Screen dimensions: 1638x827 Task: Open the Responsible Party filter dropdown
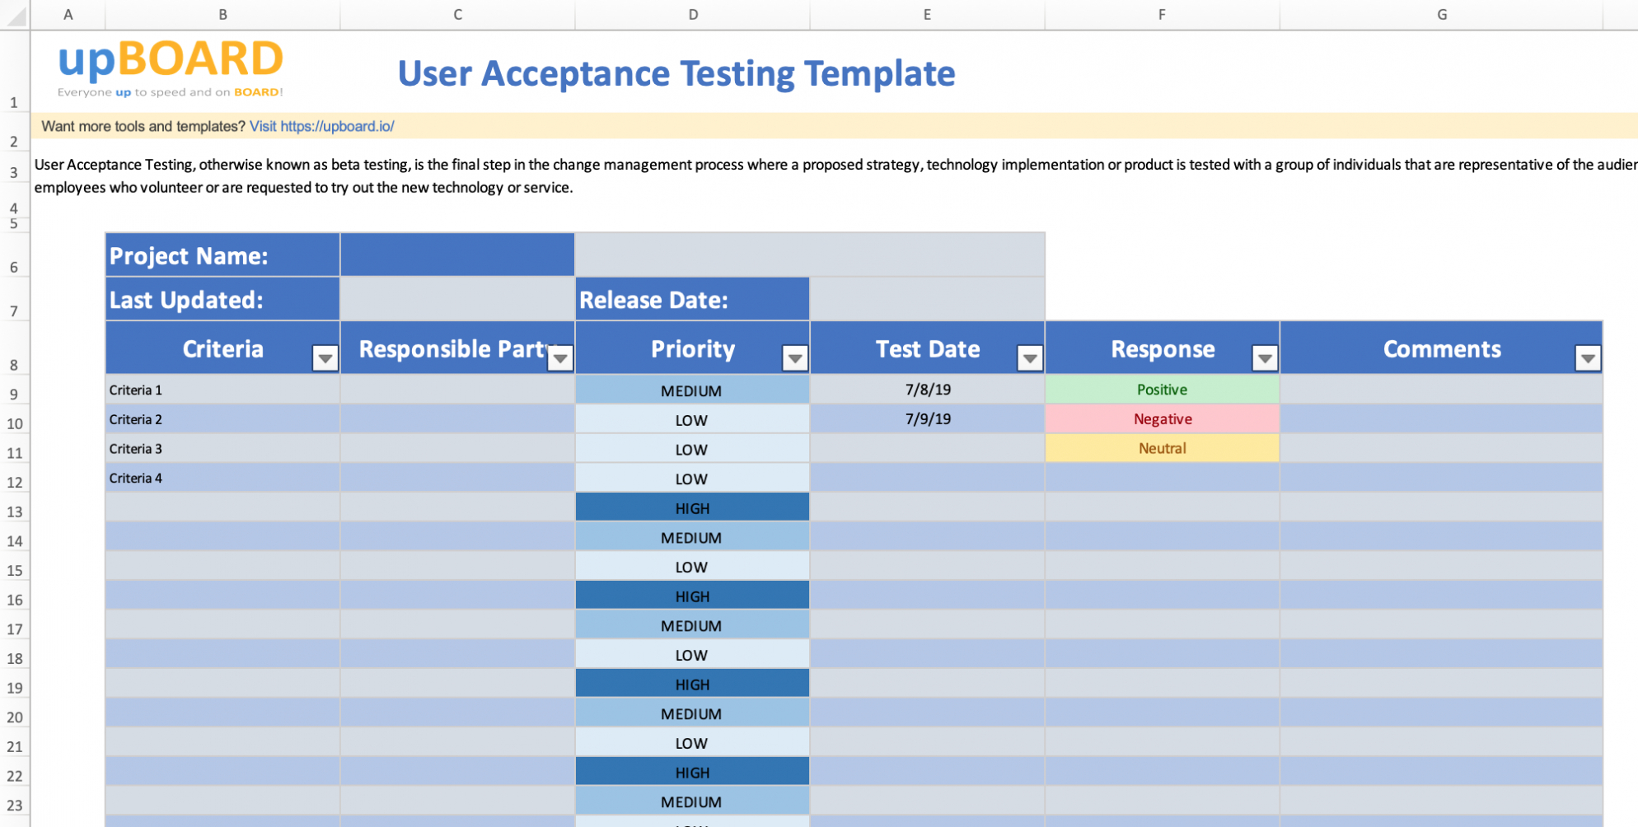click(x=560, y=357)
